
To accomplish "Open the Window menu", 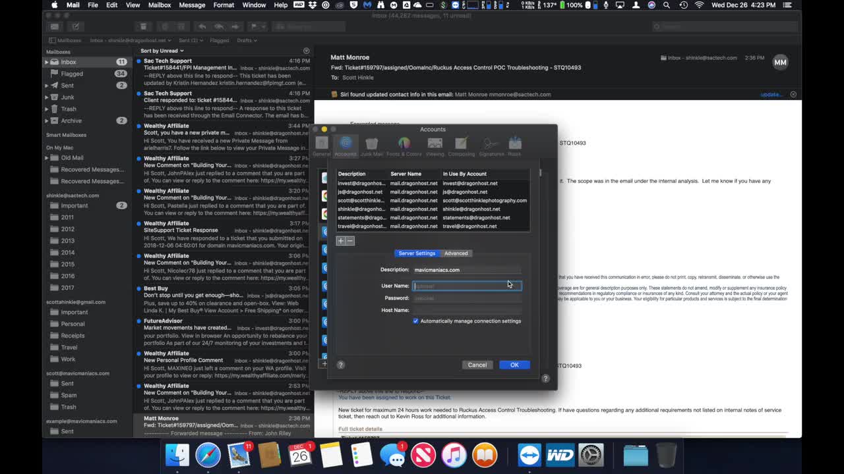I will coord(254,5).
